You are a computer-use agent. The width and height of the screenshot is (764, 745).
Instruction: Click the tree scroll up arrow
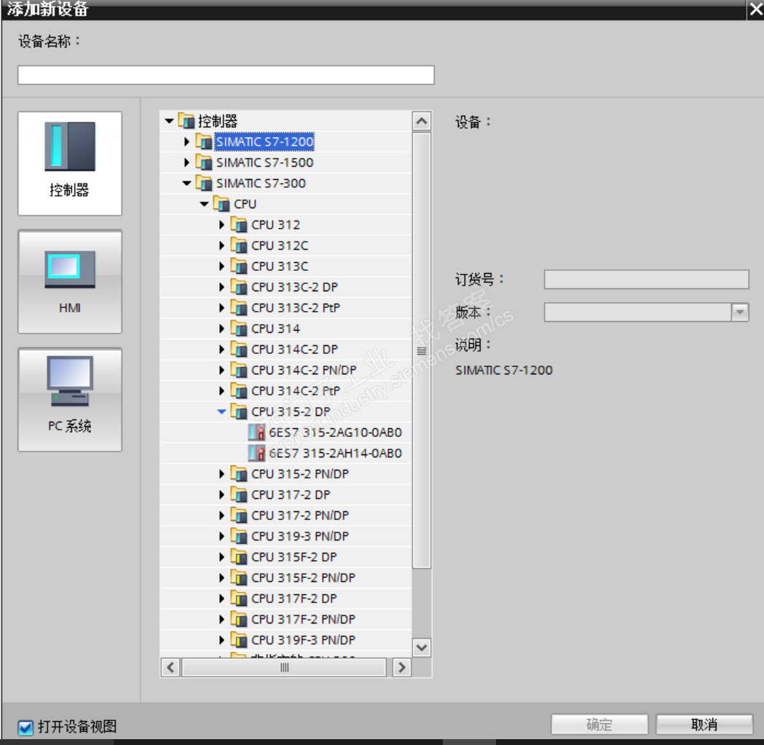422,121
